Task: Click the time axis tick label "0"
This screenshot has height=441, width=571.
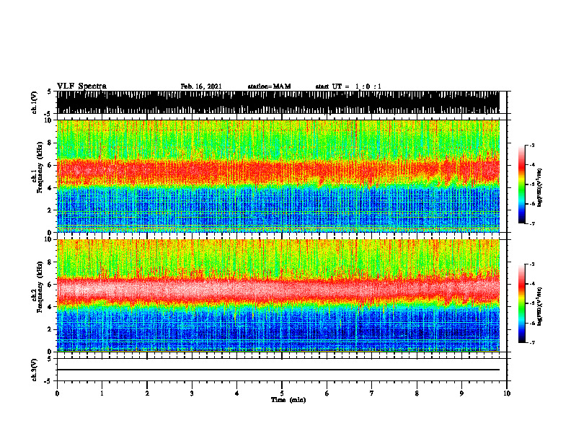Action: coord(57,393)
